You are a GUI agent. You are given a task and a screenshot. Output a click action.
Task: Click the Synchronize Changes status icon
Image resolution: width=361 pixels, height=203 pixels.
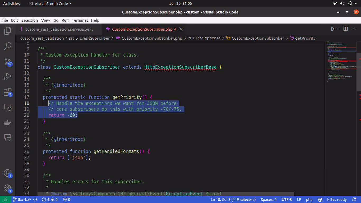35,200
